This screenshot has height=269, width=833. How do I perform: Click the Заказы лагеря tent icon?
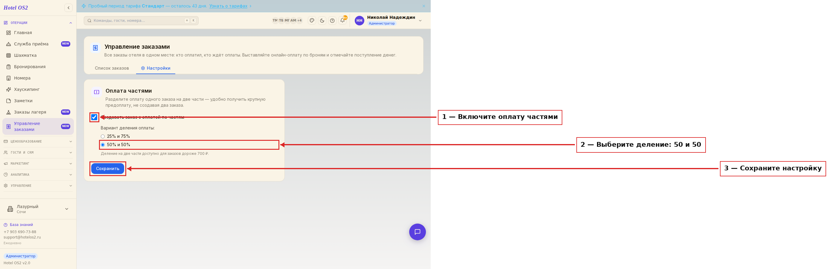pos(9,112)
